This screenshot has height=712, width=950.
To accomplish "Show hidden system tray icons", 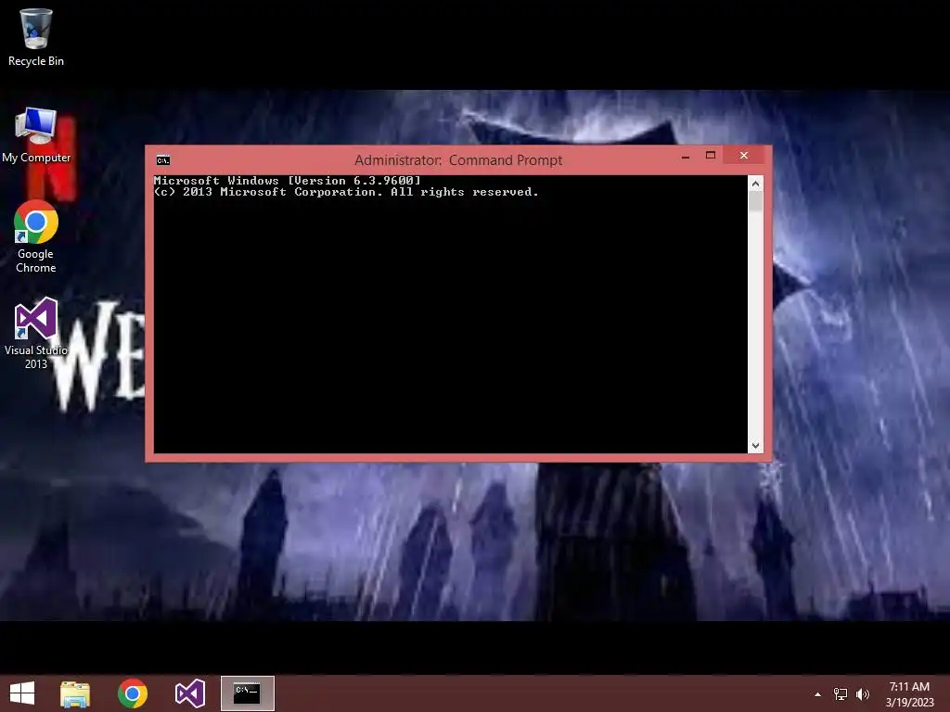I will point(817,694).
